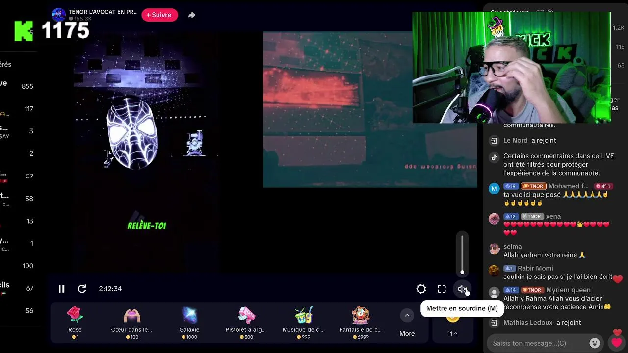Send the Musique de c... gift

point(303,323)
